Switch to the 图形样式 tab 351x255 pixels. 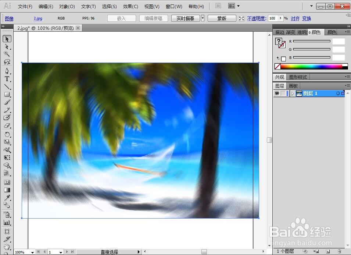click(x=298, y=77)
